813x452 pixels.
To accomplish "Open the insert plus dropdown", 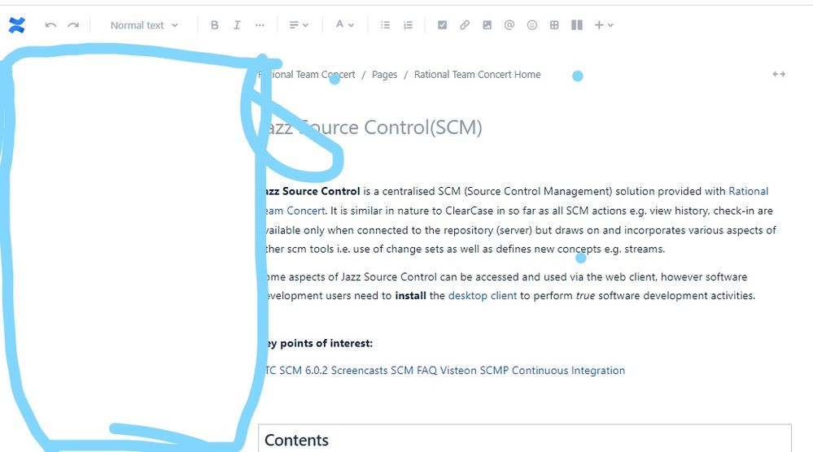I will (604, 25).
